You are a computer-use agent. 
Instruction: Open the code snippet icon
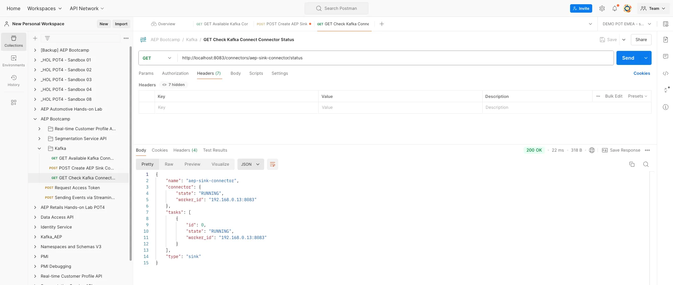pos(666,73)
